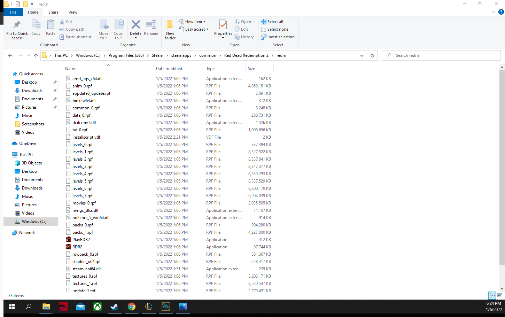
Task: Click the Up directory arrow
Action: (x=36, y=55)
